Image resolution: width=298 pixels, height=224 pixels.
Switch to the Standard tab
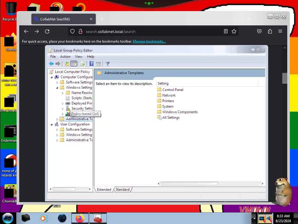123,190
